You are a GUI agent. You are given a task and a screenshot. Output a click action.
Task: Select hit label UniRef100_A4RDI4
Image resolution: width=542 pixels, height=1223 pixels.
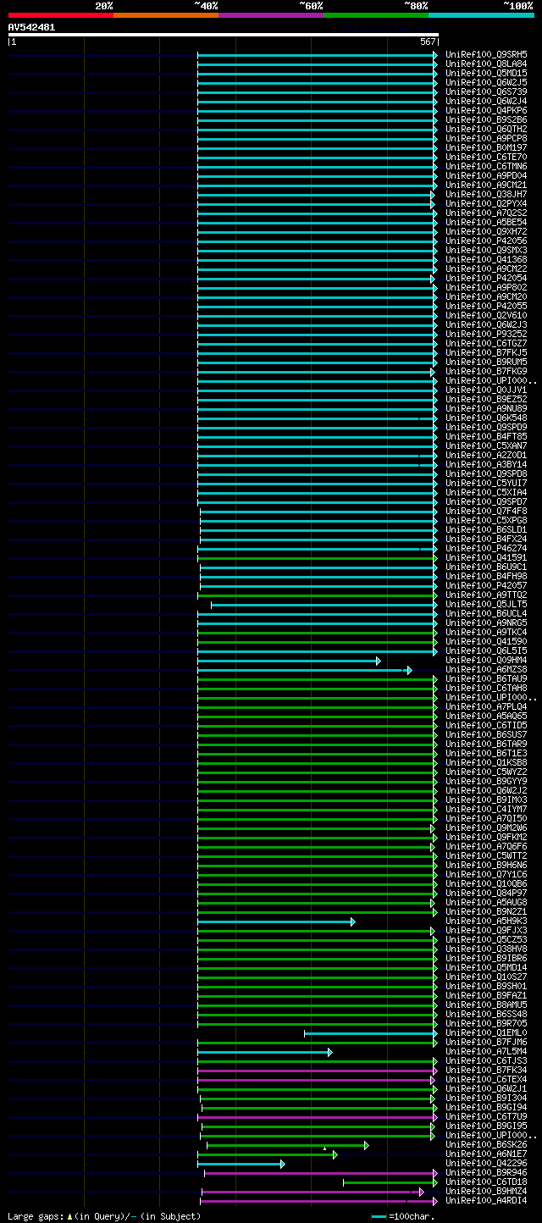(x=486, y=1200)
